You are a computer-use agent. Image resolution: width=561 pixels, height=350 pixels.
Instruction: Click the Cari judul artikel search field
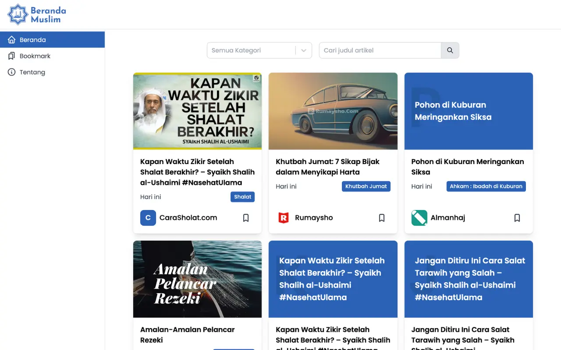pyautogui.click(x=380, y=50)
